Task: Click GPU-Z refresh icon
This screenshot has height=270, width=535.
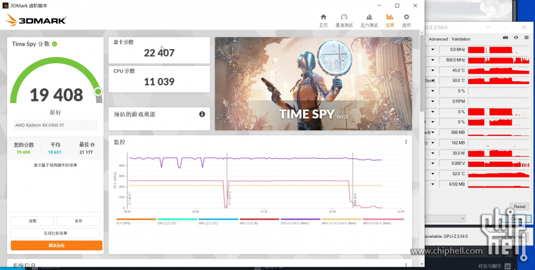Action: tap(516, 38)
